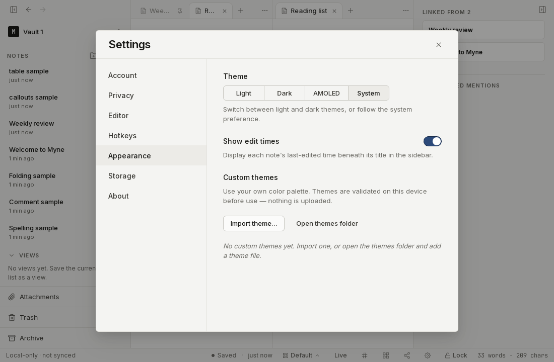Click the new folder icon beside NOTES
Viewport: 554px width, 362px height.
pos(93,56)
